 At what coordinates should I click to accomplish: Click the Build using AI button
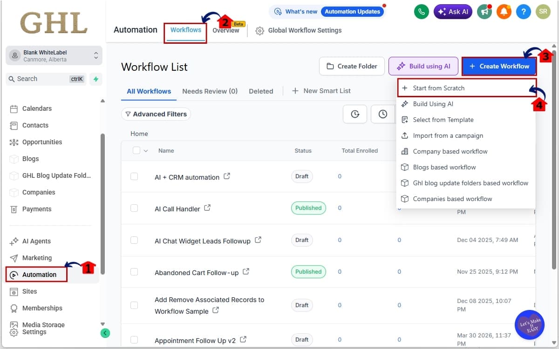423,66
